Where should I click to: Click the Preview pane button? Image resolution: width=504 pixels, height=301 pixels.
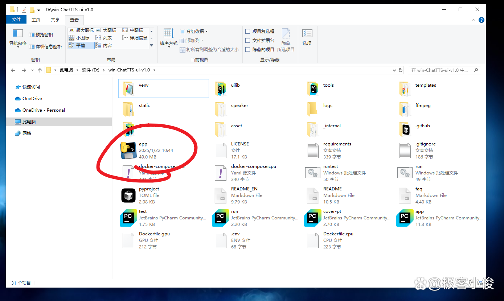click(41, 35)
